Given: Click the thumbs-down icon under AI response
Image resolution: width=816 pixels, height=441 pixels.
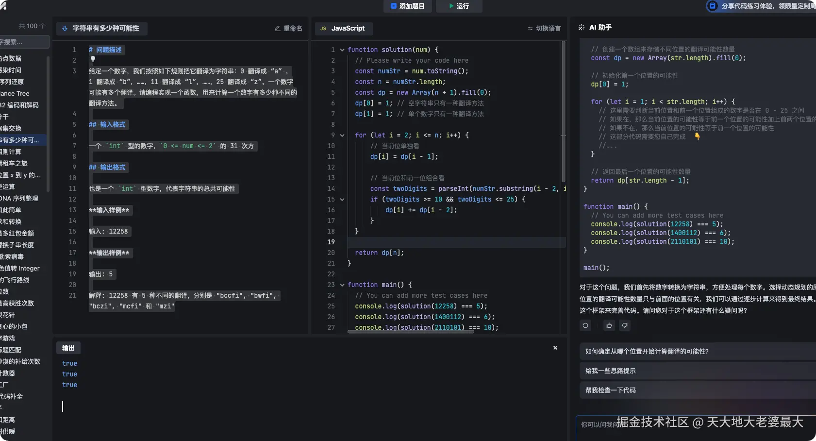Looking at the screenshot, I should [x=625, y=325].
